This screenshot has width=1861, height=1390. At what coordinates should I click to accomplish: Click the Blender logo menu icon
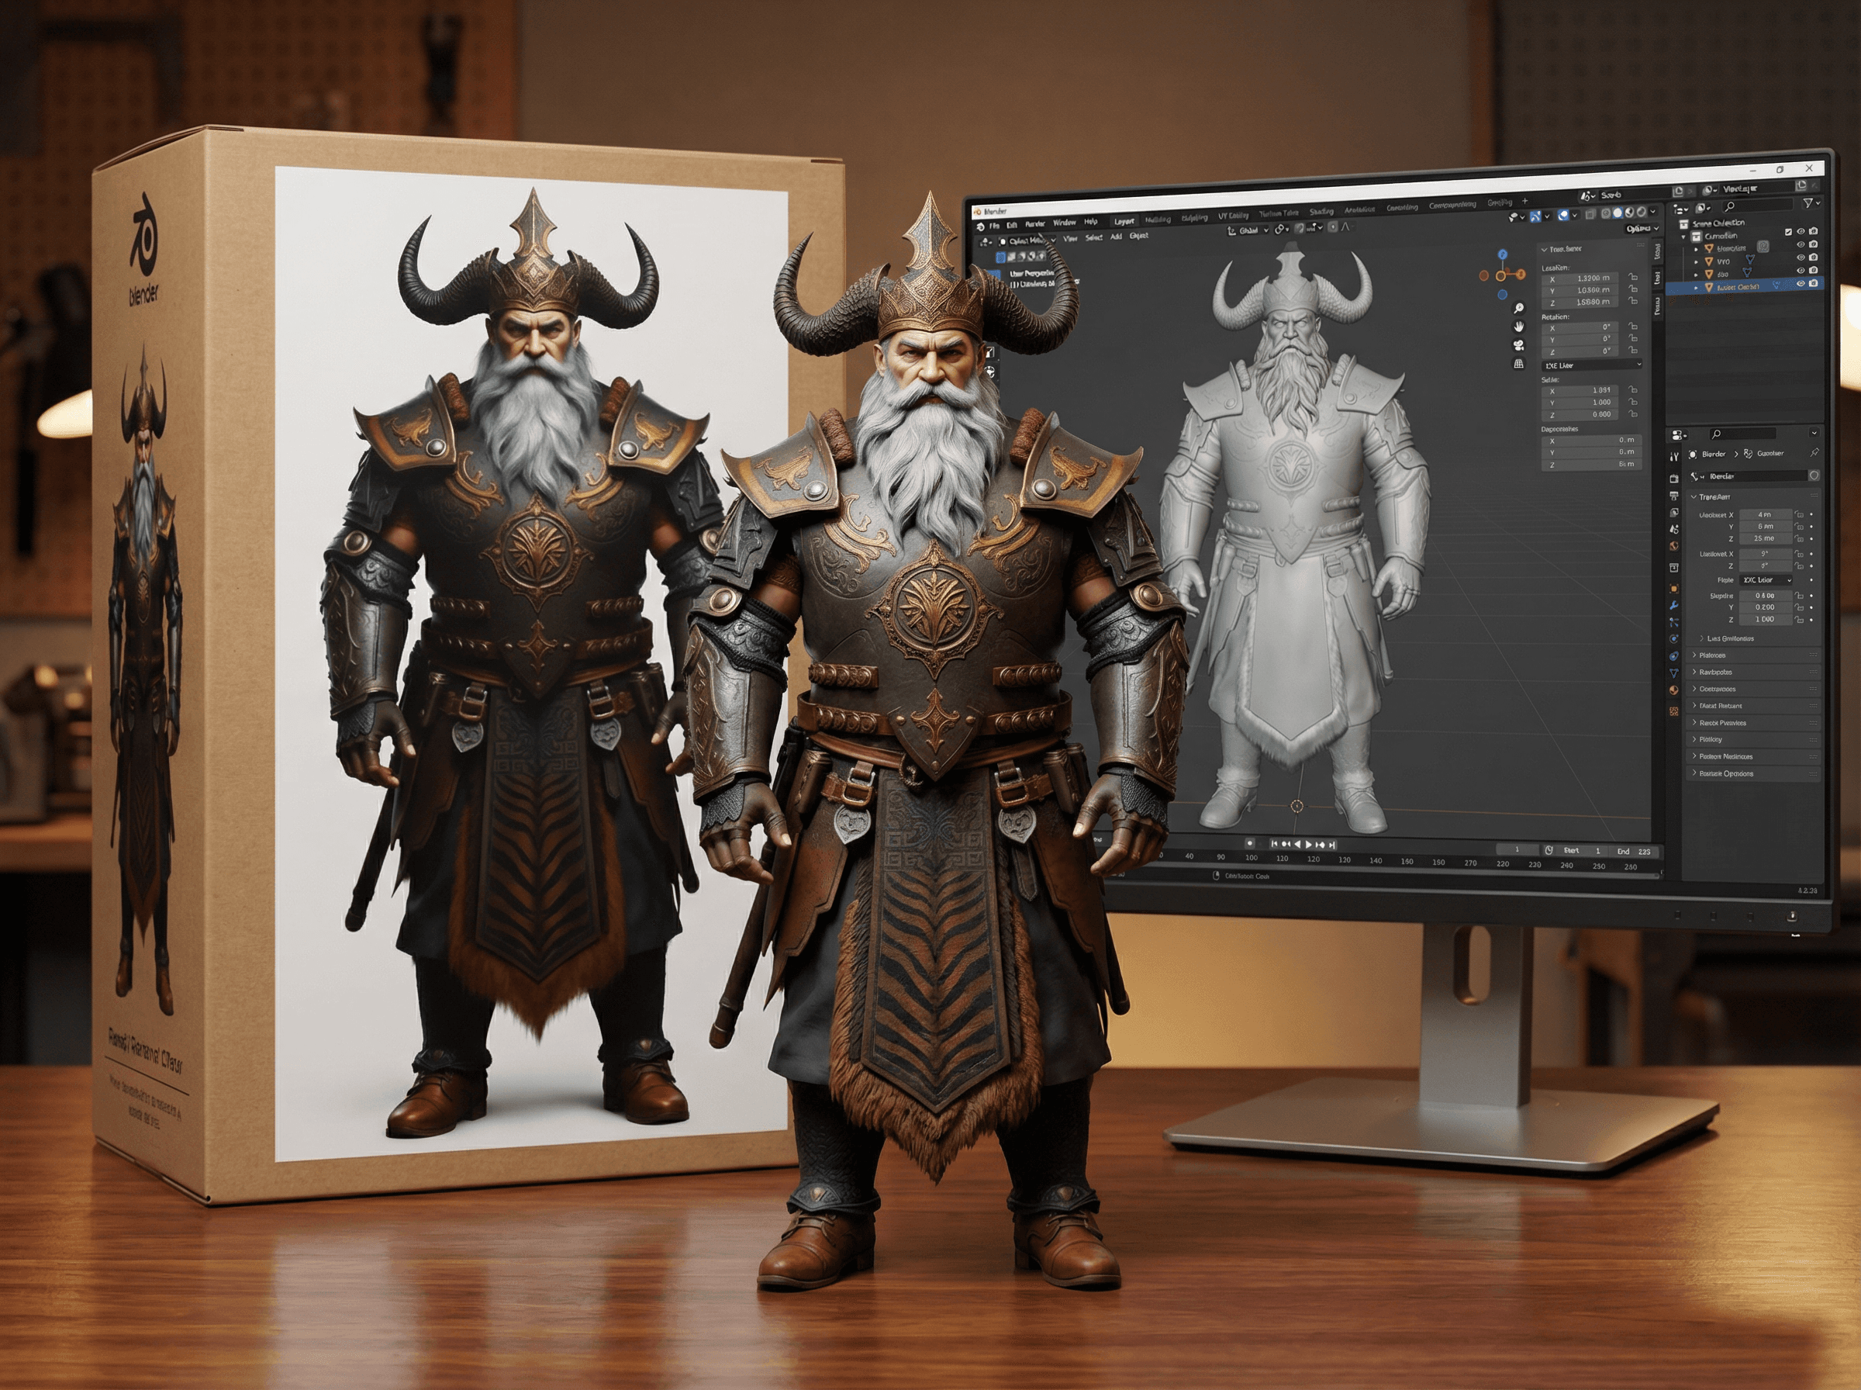click(981, 226)
